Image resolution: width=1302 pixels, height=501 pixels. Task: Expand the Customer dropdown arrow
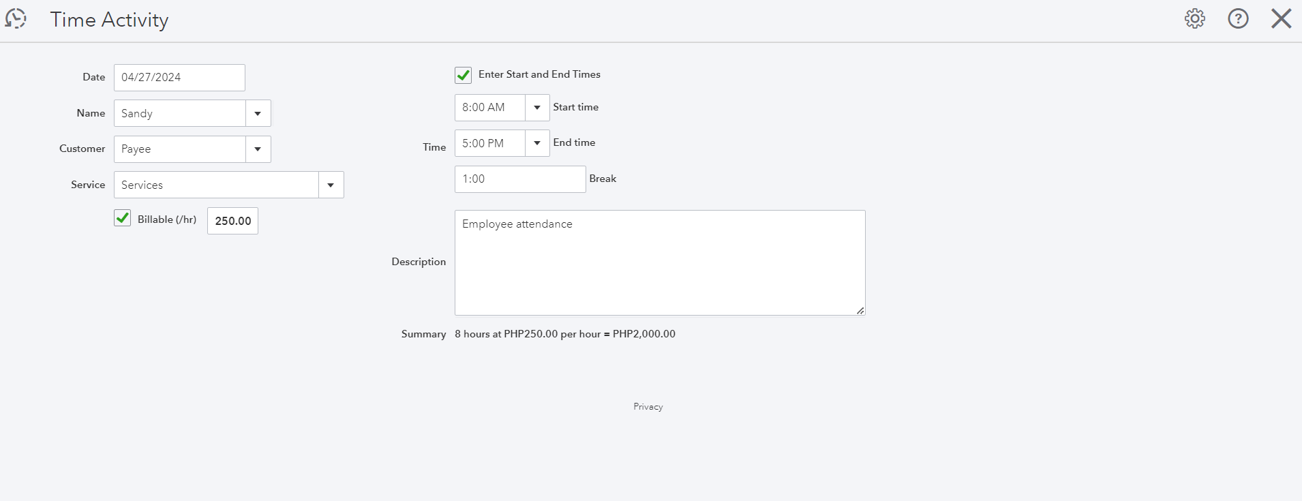[258, 149]
